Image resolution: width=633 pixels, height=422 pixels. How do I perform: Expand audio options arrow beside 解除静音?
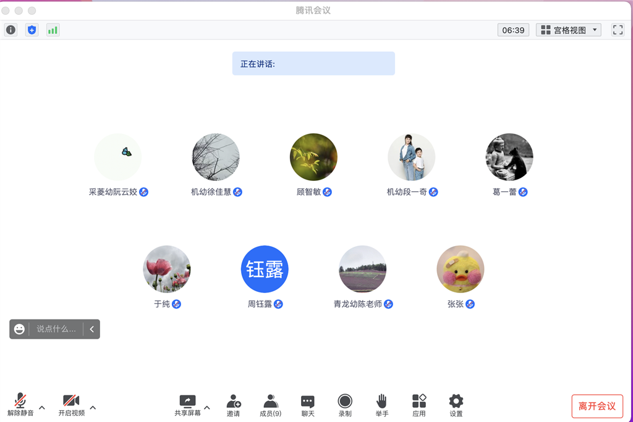click(x=42, y=407)
